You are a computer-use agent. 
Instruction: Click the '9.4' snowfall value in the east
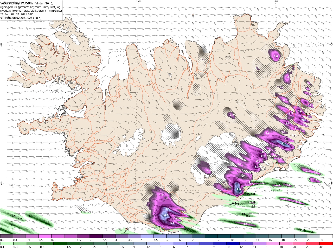tap(284, 144)
